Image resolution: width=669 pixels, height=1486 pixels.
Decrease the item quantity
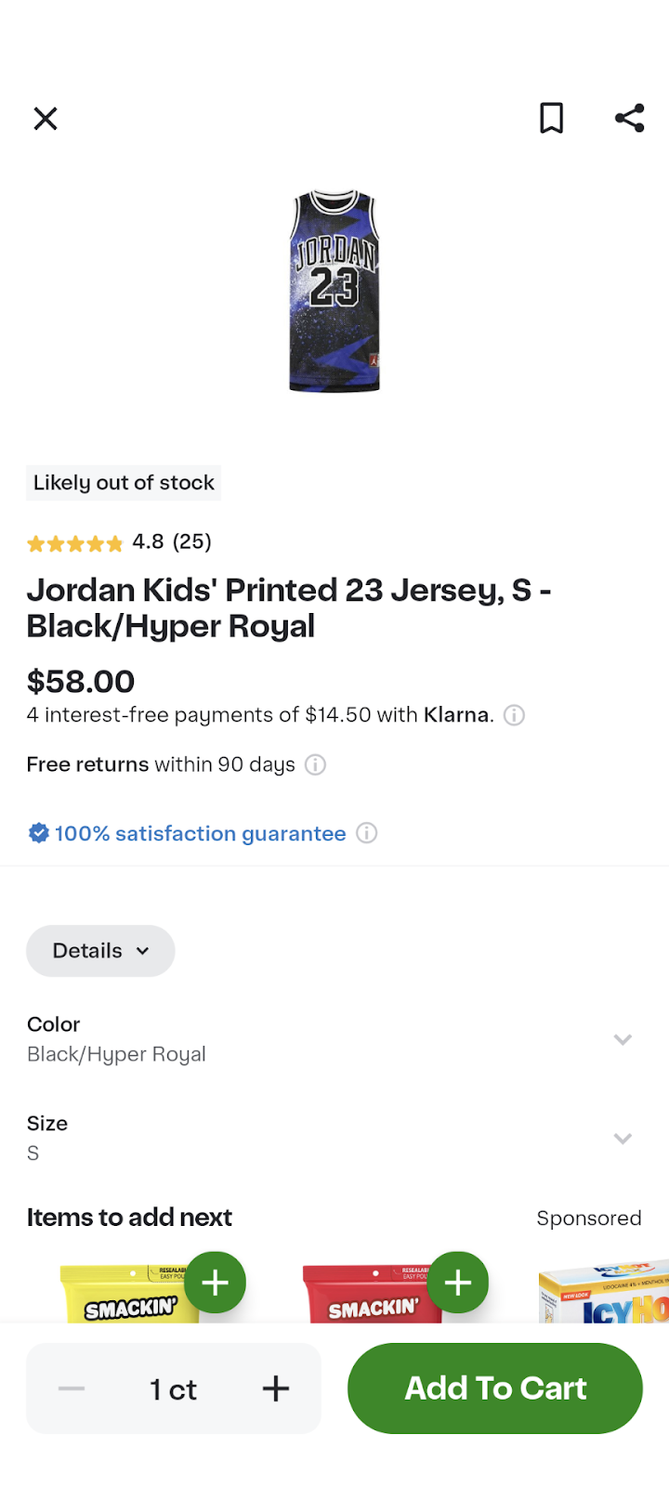(71, 1388)
